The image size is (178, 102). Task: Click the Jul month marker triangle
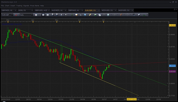(103, 22)
